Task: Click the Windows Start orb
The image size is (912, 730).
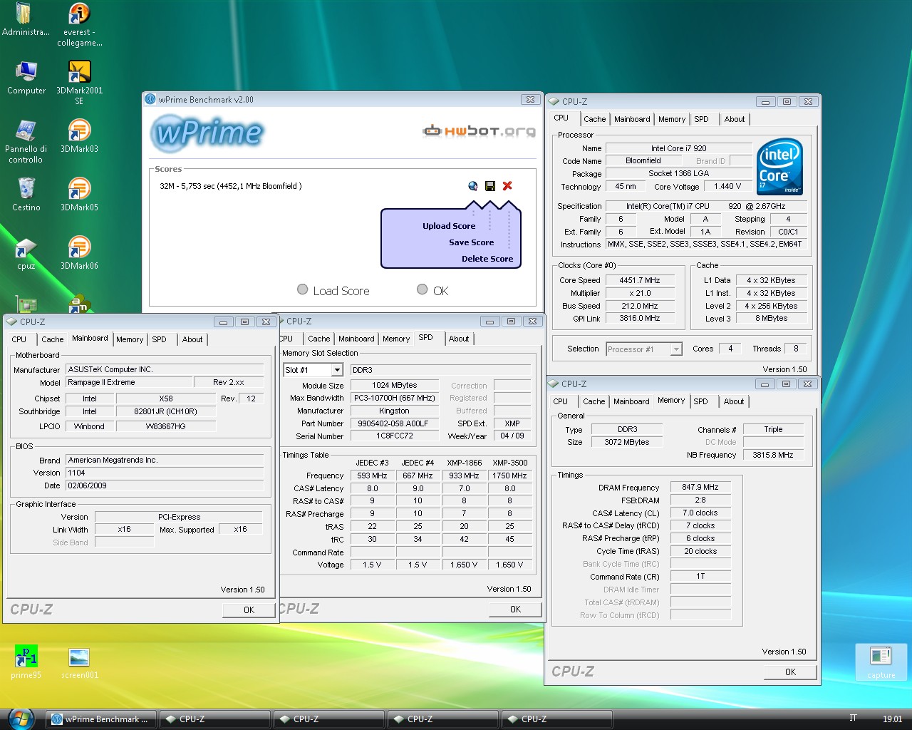Action: (x=21, y=719)
